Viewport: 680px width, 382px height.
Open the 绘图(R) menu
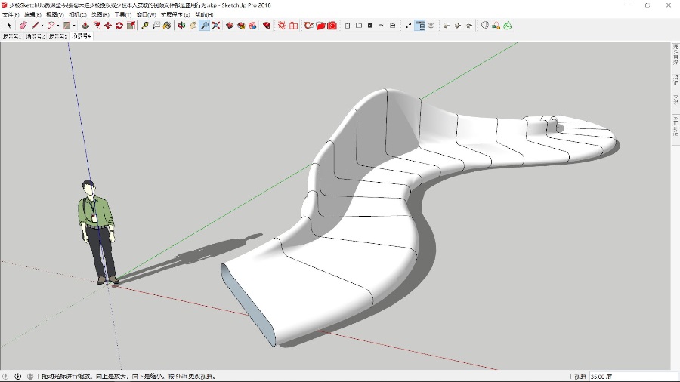click(100, 15)
